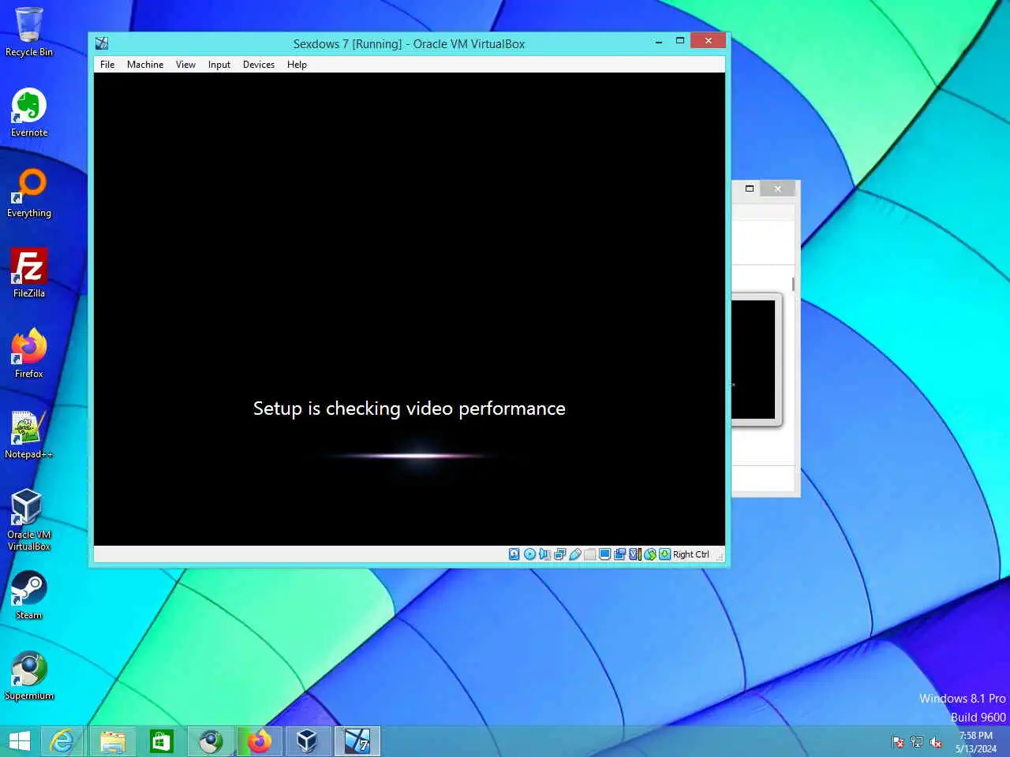Click the mouse integration status icon
The width and height of the screenshot is (1010, 757).
pyautogui.click(x=650, y=554)
